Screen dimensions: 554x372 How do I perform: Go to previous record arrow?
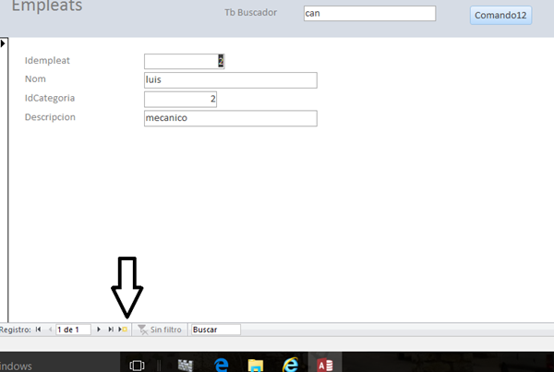click(50, 330)
